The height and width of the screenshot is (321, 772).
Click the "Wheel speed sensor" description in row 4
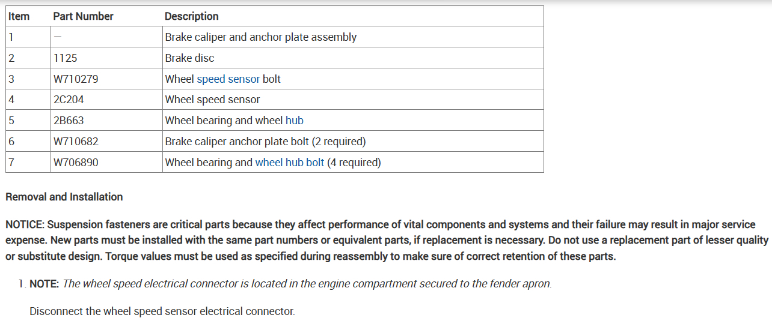tap(212, 100)
